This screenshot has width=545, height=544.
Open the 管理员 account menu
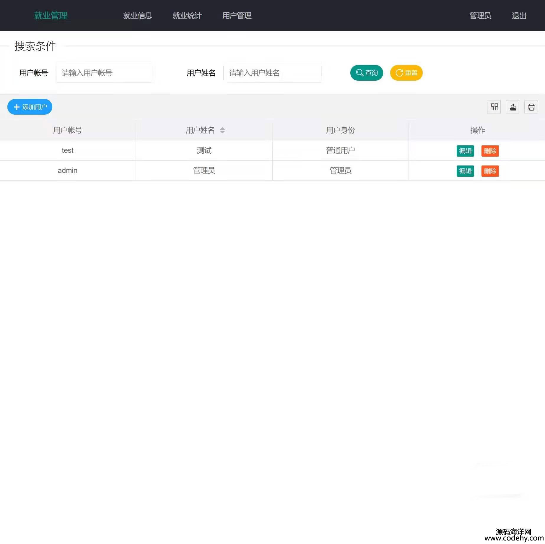480,16
